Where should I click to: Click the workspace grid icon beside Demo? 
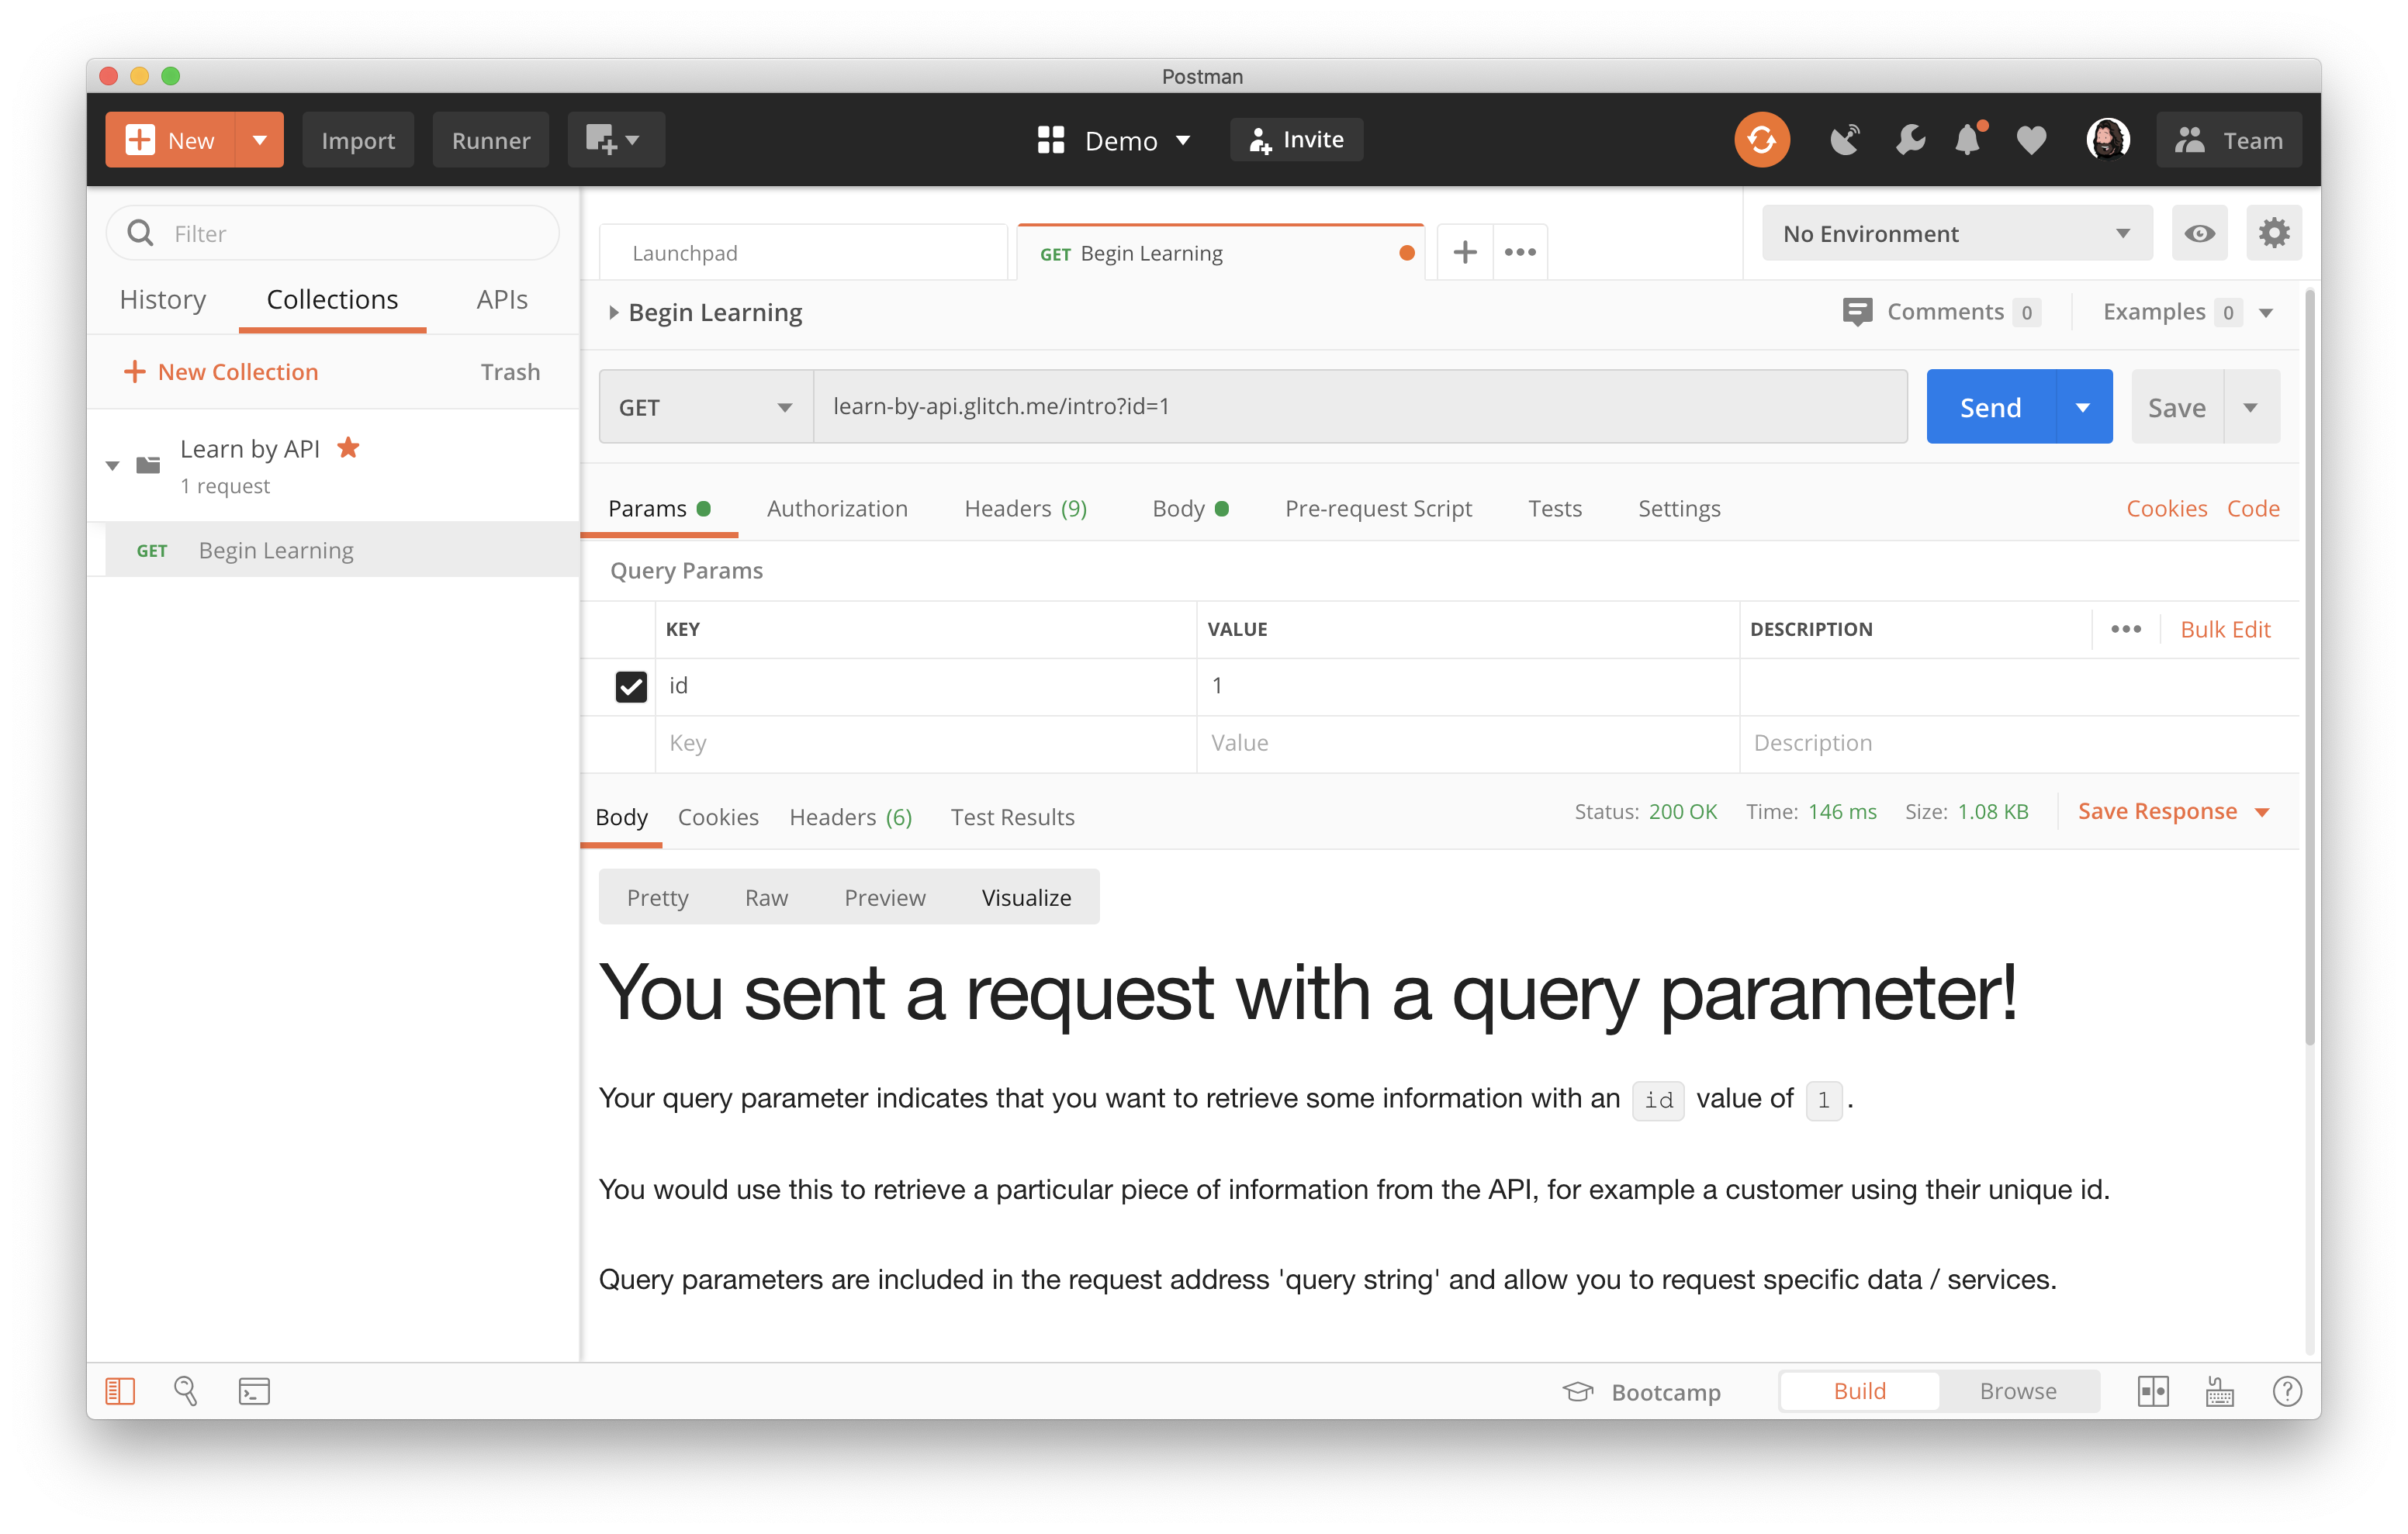click(1050, 140)
